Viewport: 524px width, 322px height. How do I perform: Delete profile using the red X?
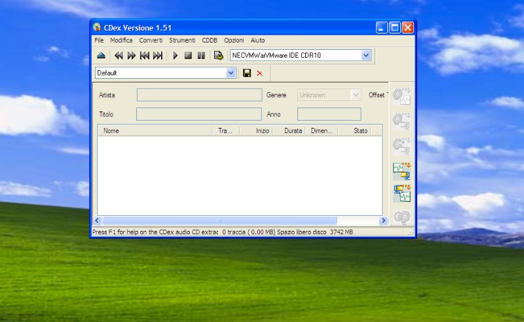259,73
